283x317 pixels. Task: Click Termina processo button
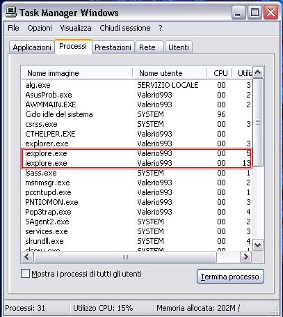(230, 277)
